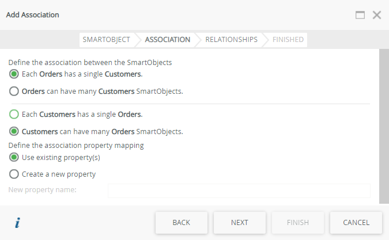Click the vertical scrollbar on the right
The image size is (389, 240).
tap(384, 125)
